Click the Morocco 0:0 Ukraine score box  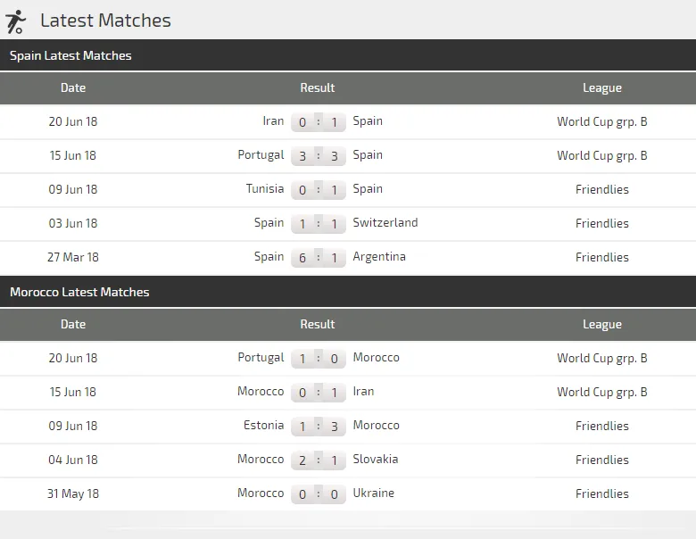318,494
